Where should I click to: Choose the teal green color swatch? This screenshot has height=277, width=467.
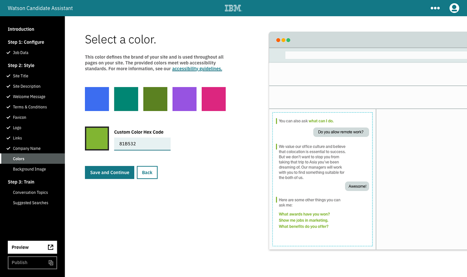pyautogui.click(x=126, y=99)
